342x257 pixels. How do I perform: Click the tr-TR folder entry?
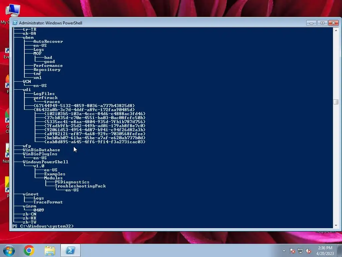tap(29, 29)
